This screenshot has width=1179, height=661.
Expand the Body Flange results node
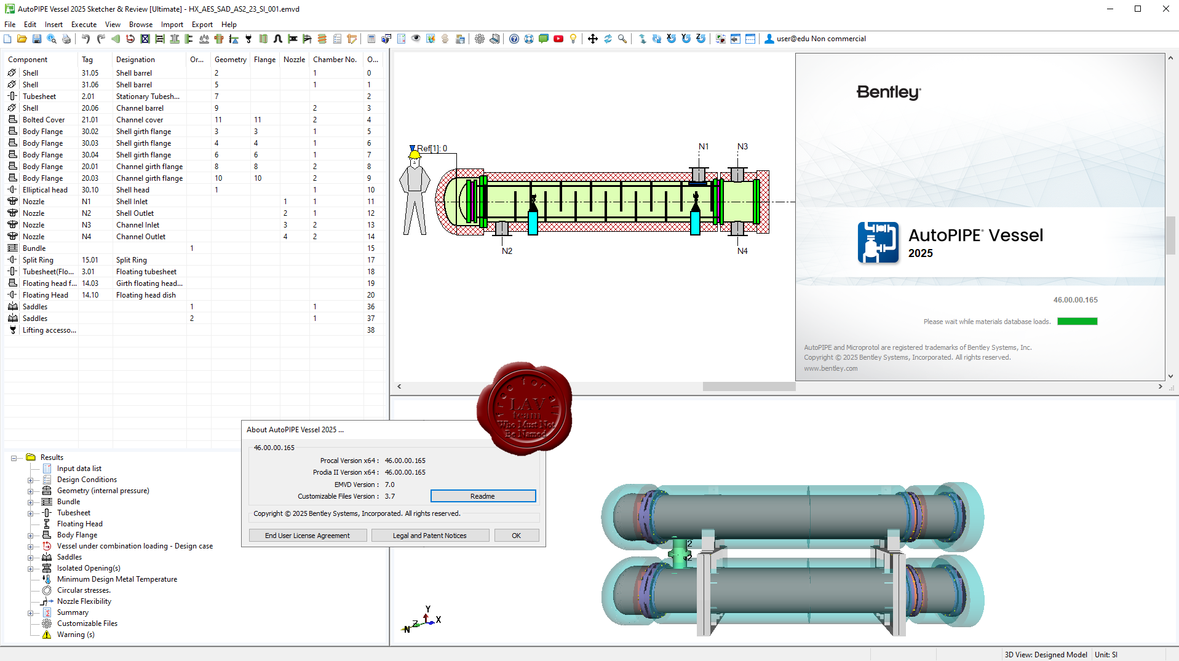point(30,536)
